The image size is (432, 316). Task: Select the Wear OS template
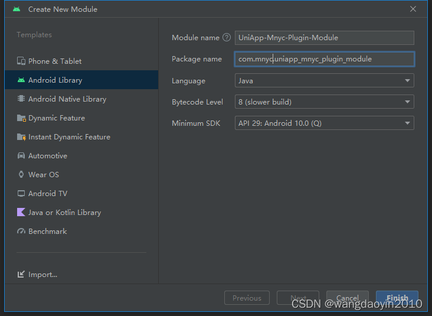pos(81,175)
